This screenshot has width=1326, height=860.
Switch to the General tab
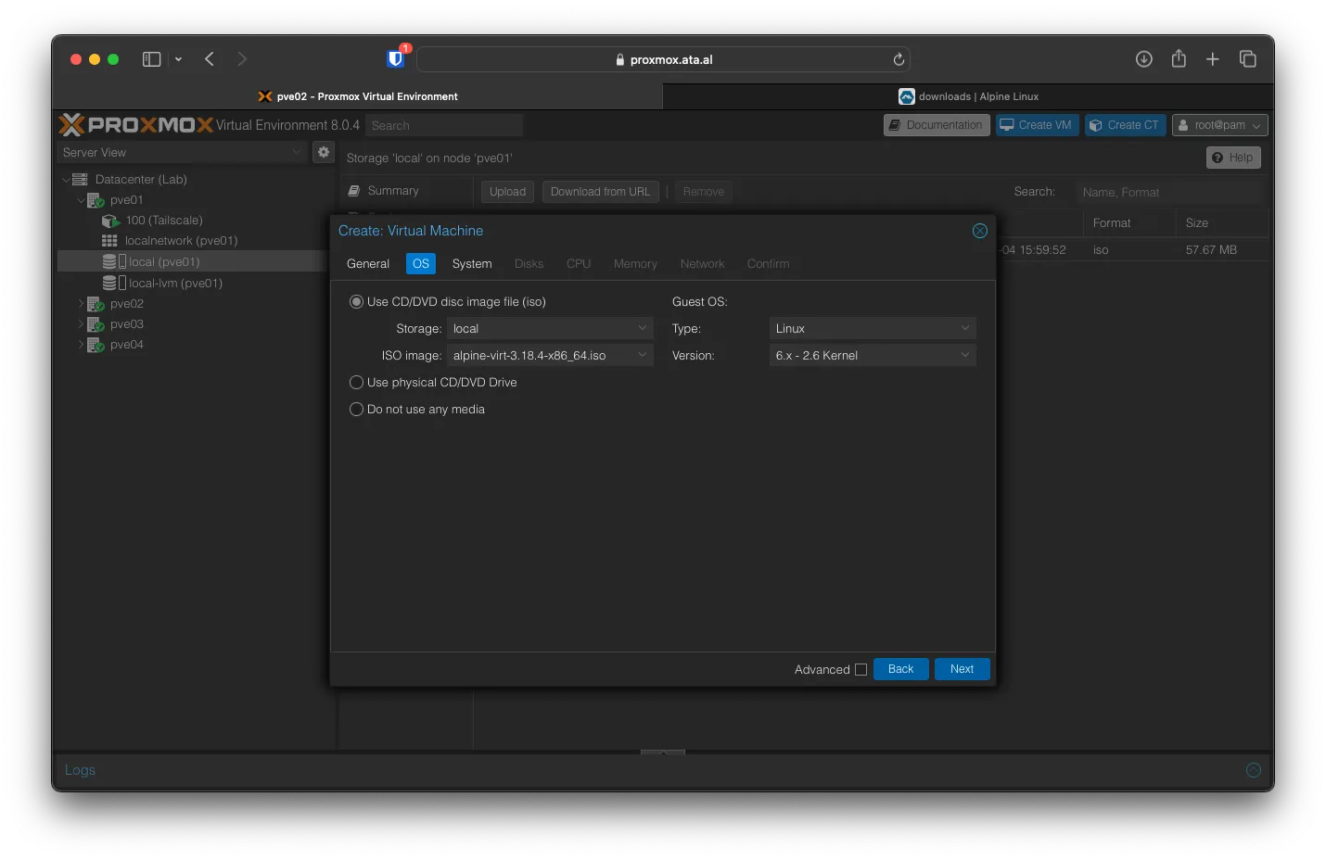[368, 264]
